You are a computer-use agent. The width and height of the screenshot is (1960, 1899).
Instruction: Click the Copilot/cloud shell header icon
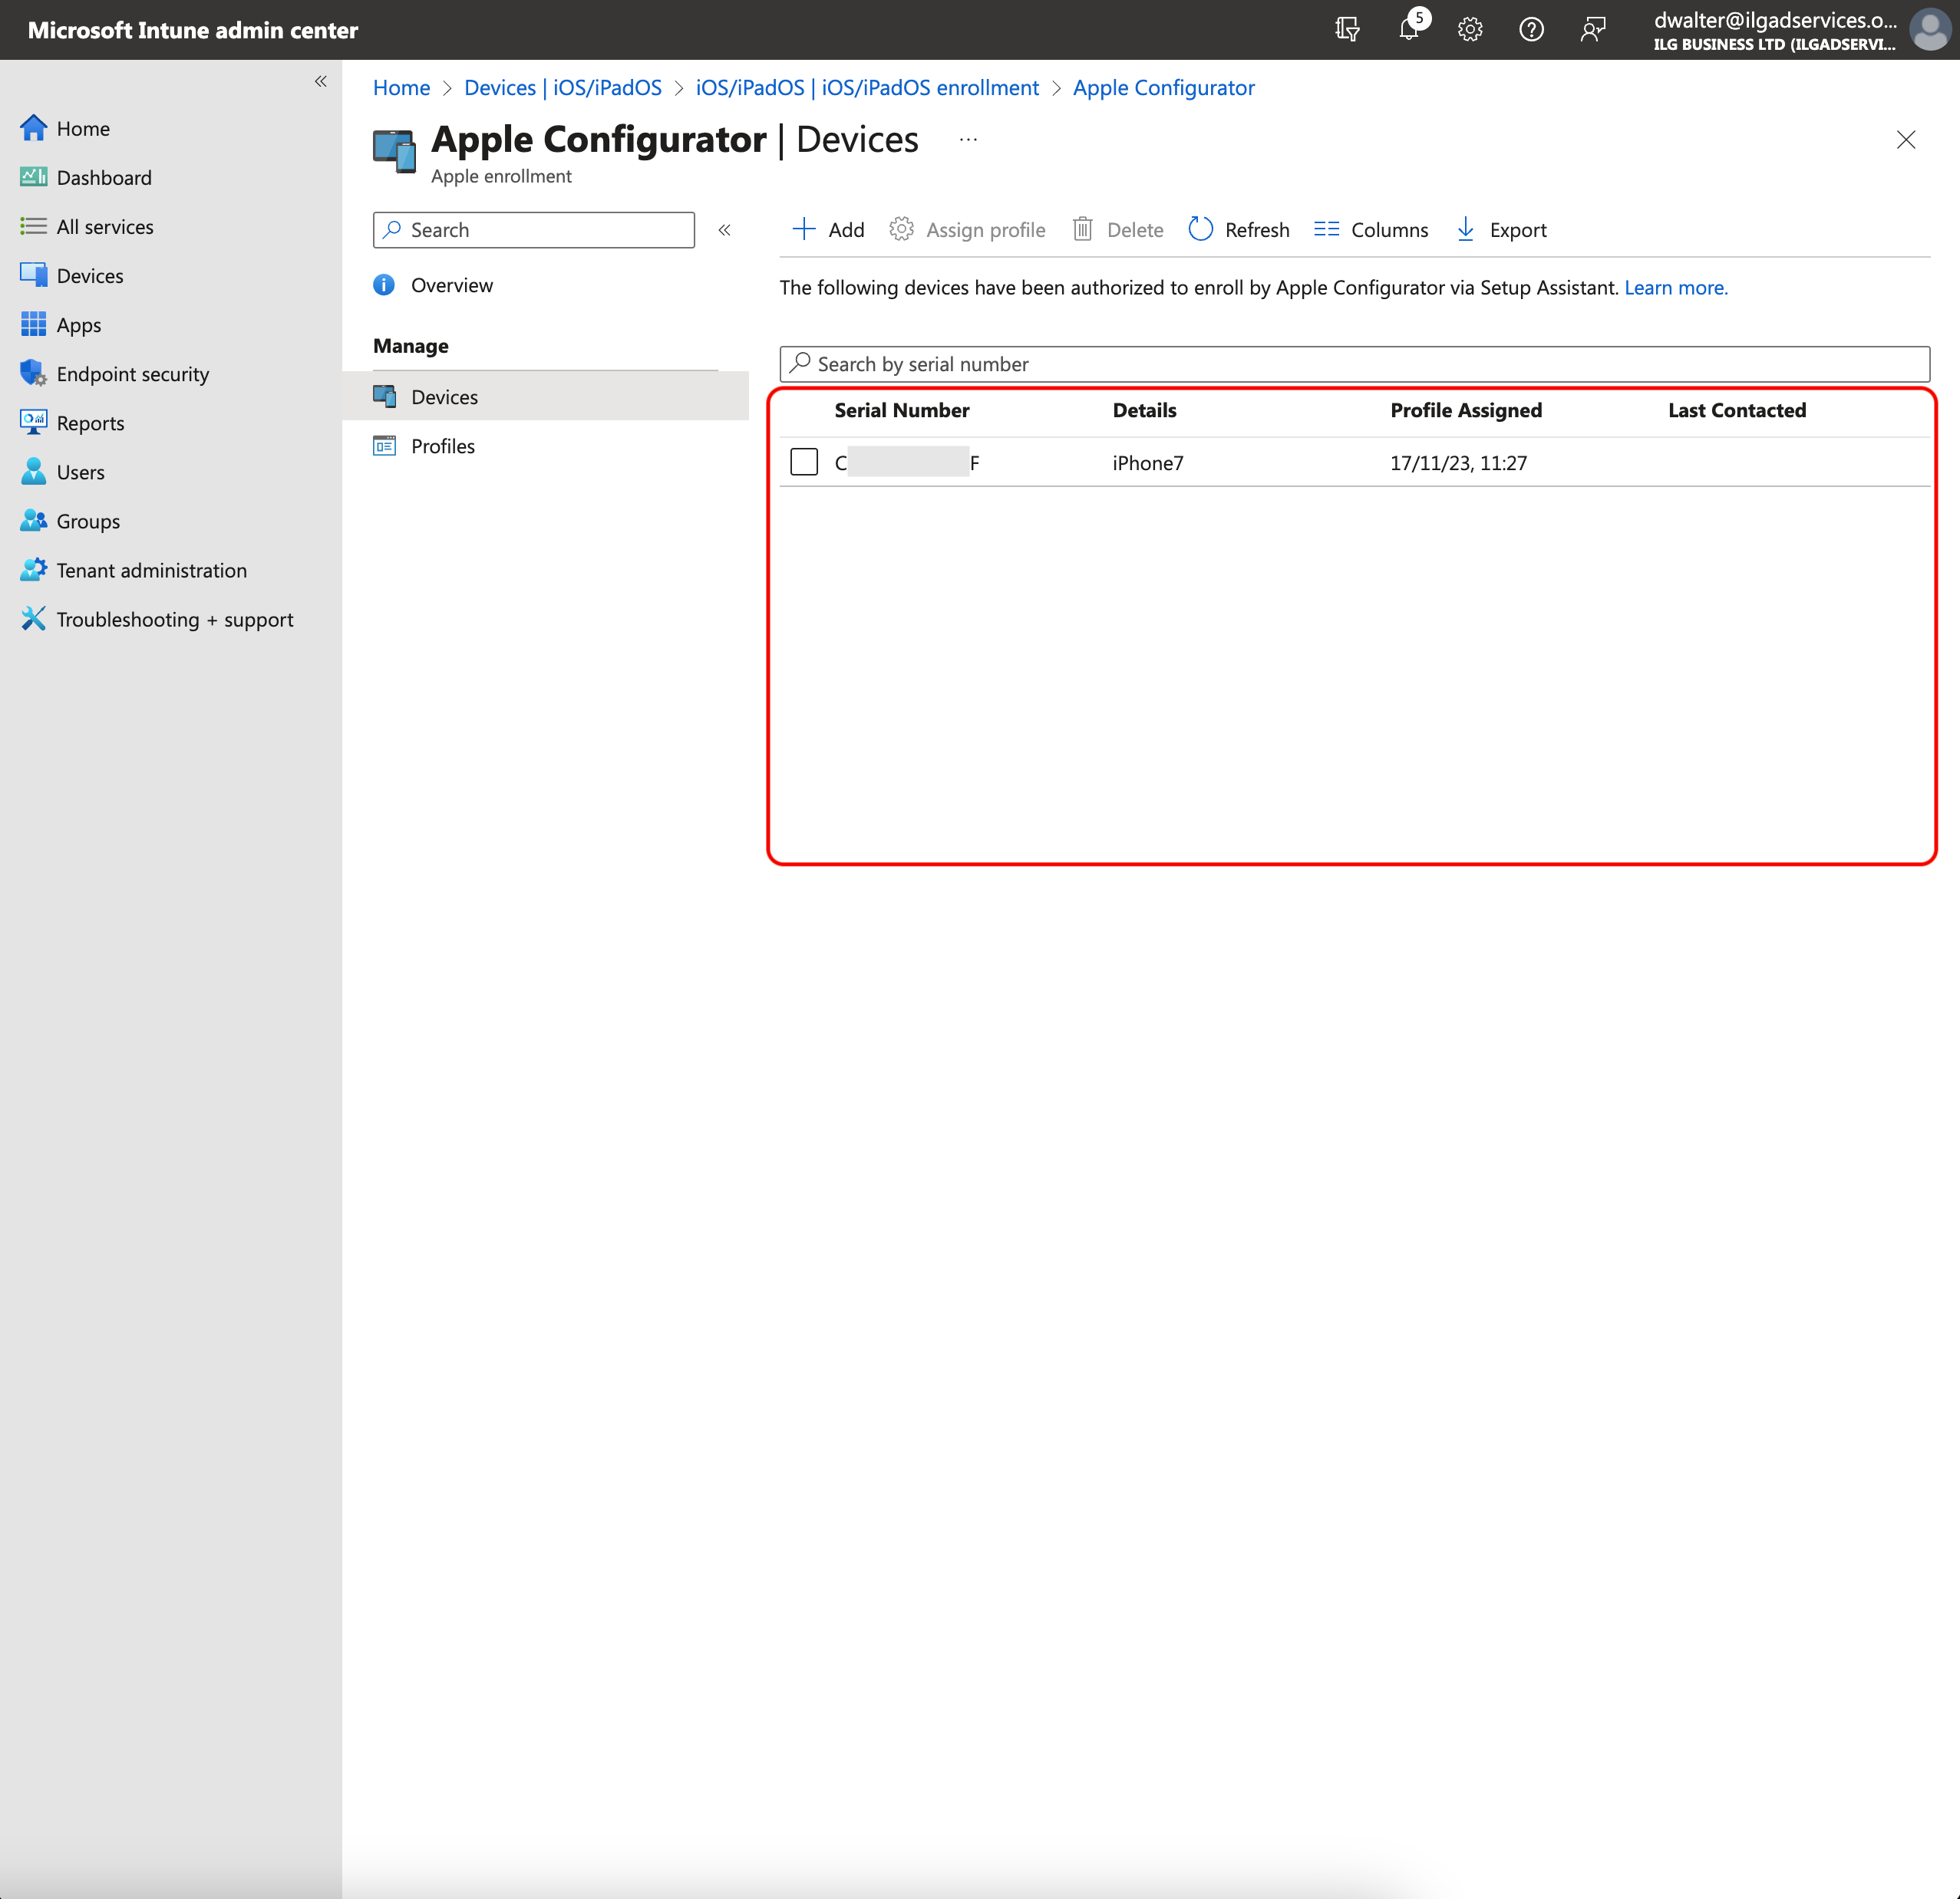pos(1346,29)
